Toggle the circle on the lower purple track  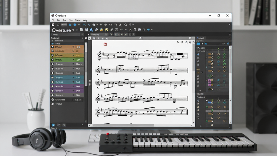click(52, 91)
